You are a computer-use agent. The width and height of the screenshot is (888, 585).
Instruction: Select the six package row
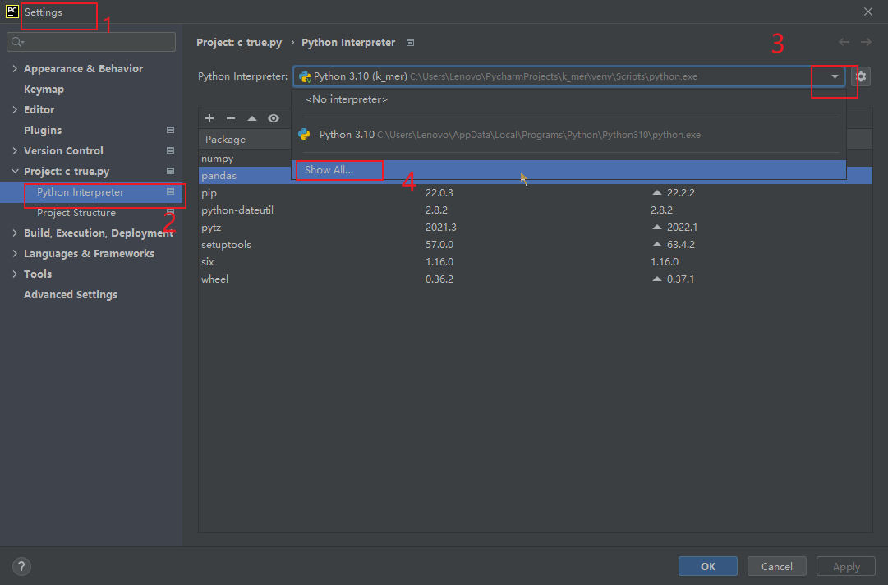click(x=535, y=261)
